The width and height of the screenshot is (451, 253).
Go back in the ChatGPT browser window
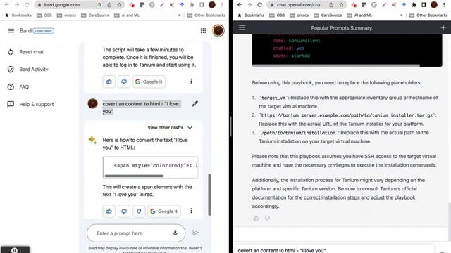click(240, 5)
